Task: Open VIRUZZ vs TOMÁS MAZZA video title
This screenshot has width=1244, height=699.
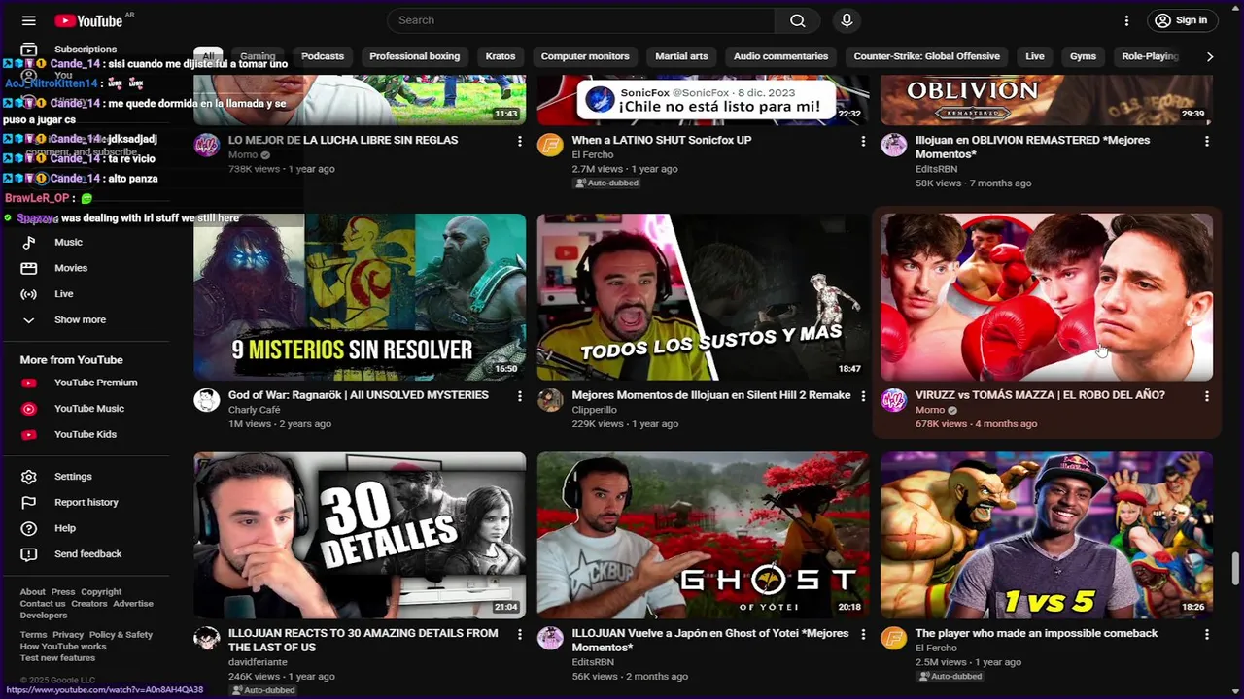Action: coord(1040,395)
